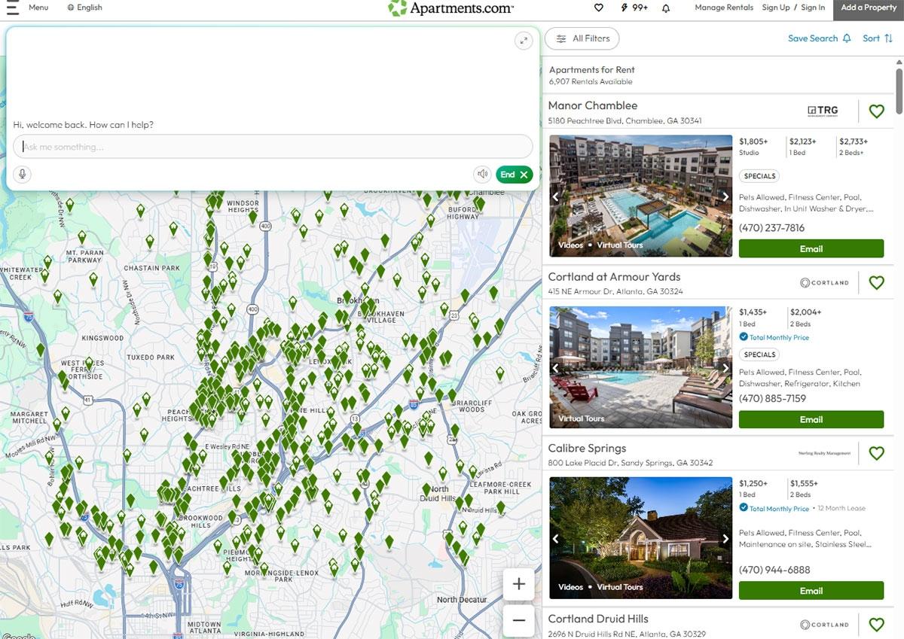904x639 pixels.
Task: Open the Sort options
Action: [878, 38]
